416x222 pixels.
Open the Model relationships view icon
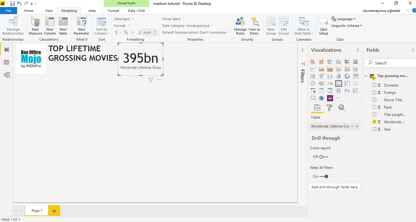6,75
